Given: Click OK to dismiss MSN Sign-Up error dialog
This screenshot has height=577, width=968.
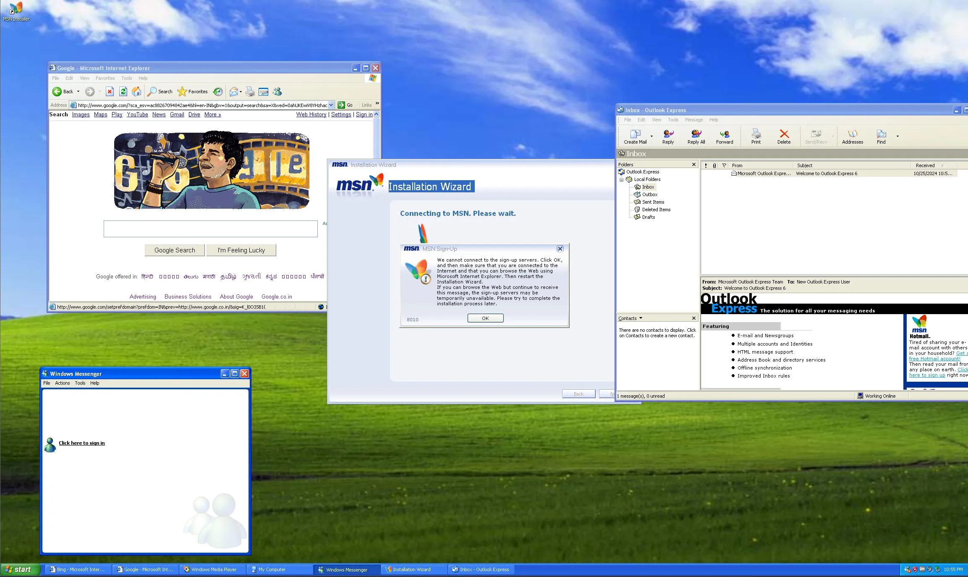Looking at the screenshot, I should coord(485,318).
